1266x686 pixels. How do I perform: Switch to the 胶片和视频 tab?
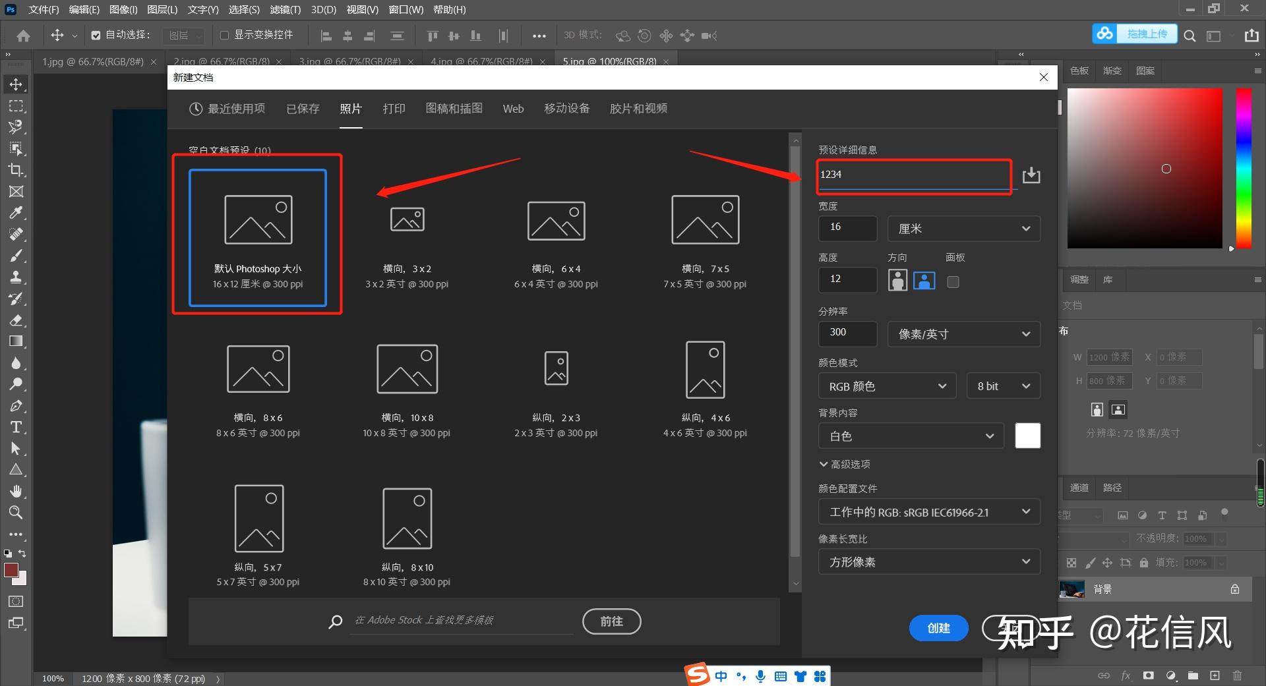[638, 109]
